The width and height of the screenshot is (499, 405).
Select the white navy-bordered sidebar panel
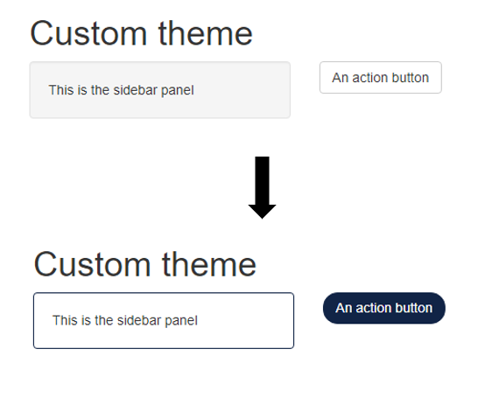(164, 320)
